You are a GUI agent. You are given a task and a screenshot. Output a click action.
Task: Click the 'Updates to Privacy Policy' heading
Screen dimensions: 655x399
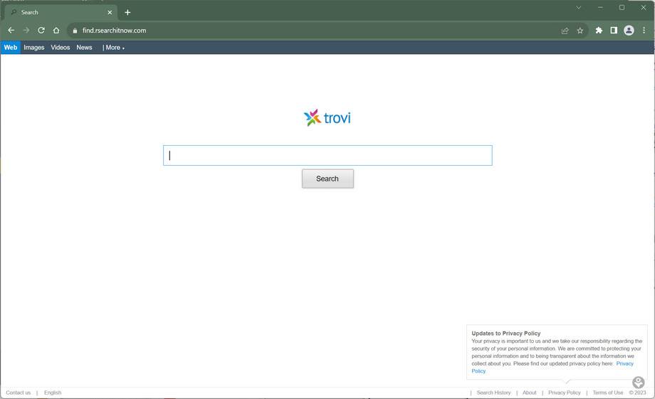pyautogui.click(x=506, y=333)
